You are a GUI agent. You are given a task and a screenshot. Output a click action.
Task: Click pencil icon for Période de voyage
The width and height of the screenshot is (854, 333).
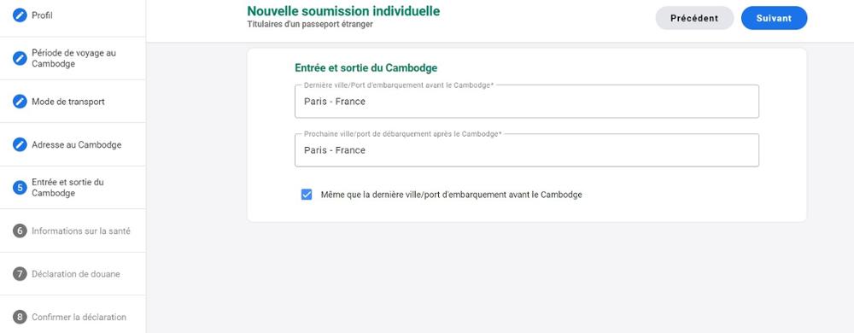point(20,58)
